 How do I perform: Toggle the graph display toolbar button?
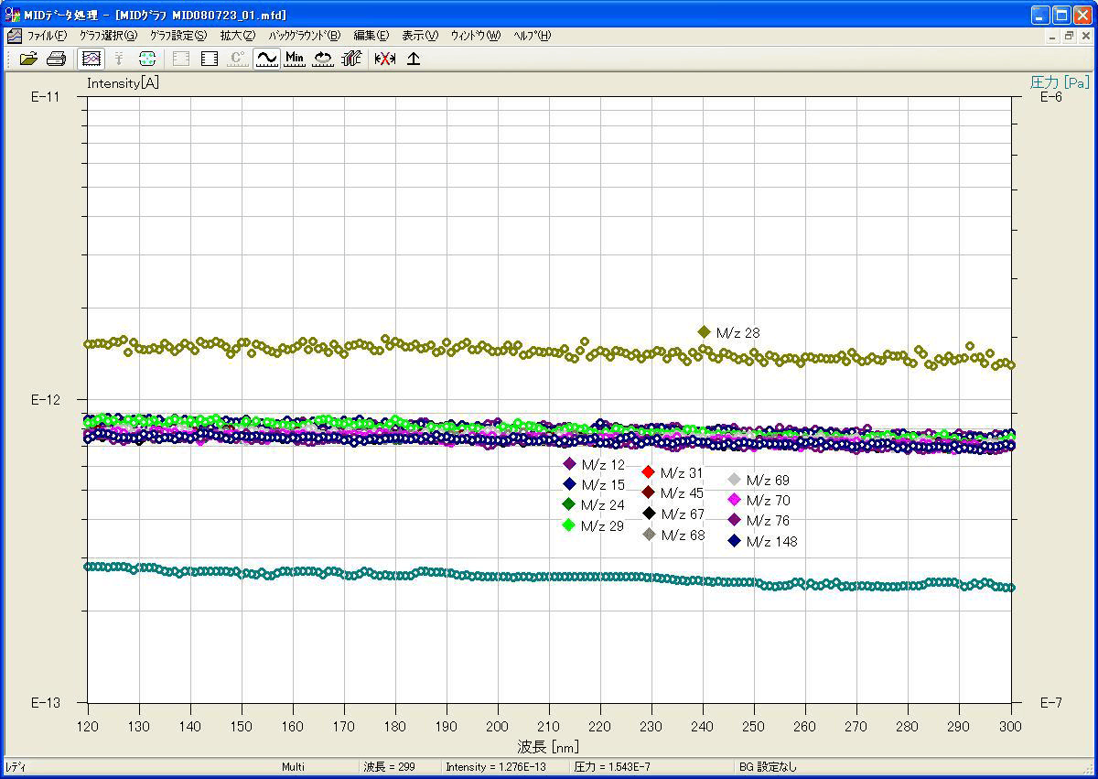[x=91, y=59]
